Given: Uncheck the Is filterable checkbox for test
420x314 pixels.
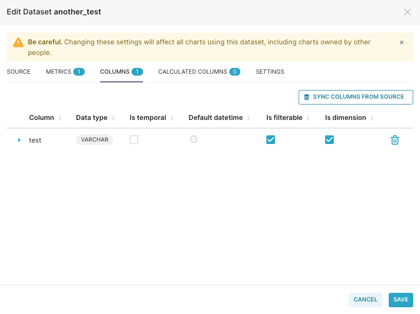Looking at the screenshot, I should click(271, 140).
